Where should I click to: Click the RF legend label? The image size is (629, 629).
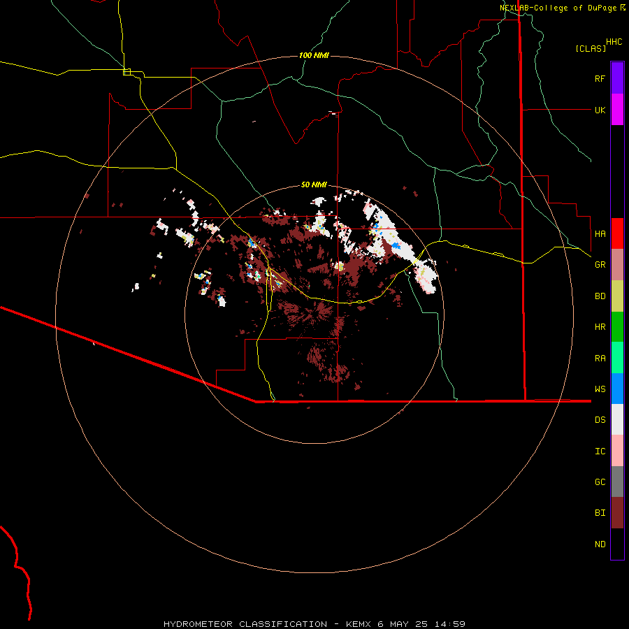point(600,78)
